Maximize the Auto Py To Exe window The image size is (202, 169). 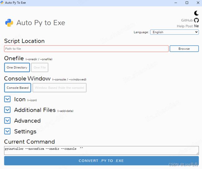click(187, 3)
